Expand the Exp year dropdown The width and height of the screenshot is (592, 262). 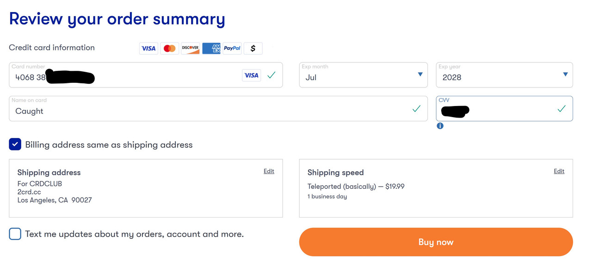tap(504, 75)
